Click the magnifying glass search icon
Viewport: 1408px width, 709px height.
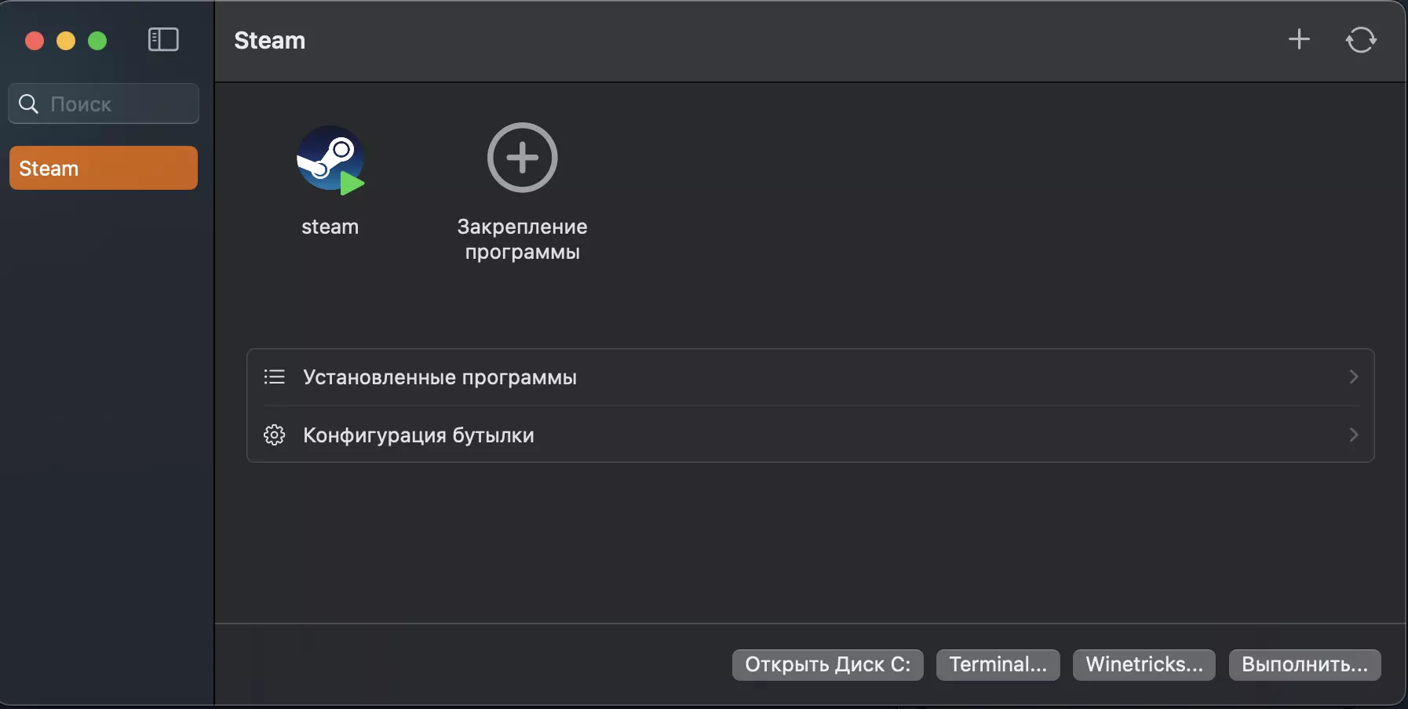(28, 104)
